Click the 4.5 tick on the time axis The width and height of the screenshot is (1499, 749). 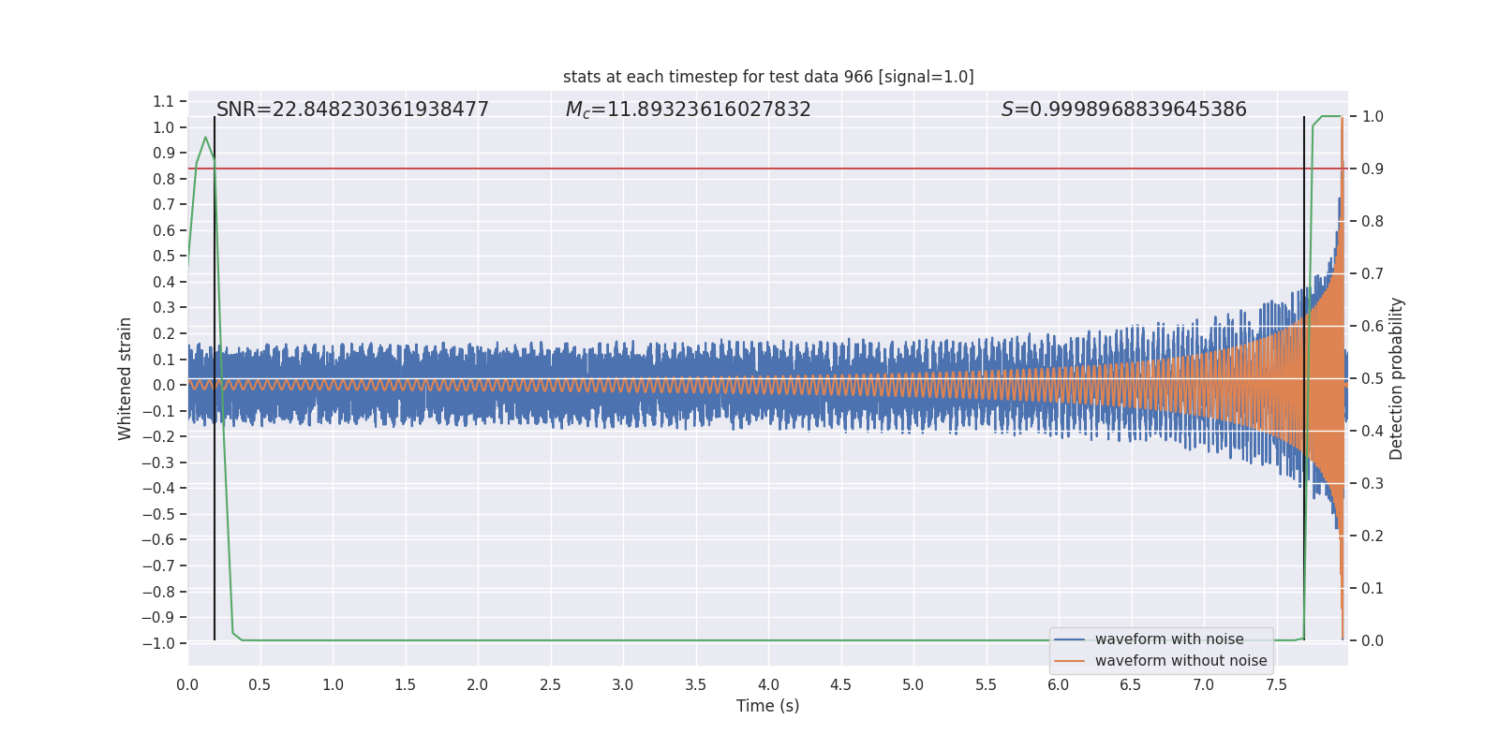point(840,685)
